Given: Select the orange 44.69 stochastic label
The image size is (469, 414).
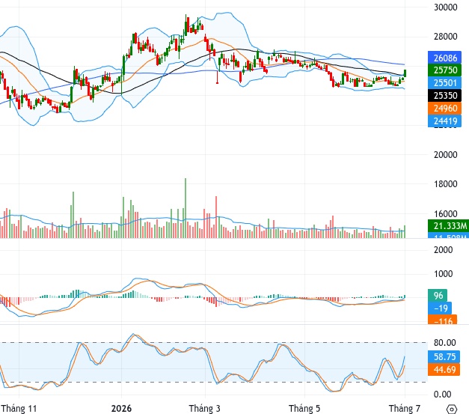Looking at the screenshot, I should (x=444, y=370).
